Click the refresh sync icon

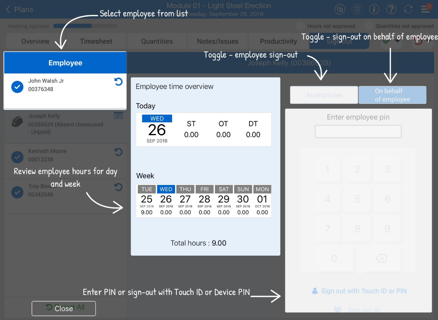(408, 9)
